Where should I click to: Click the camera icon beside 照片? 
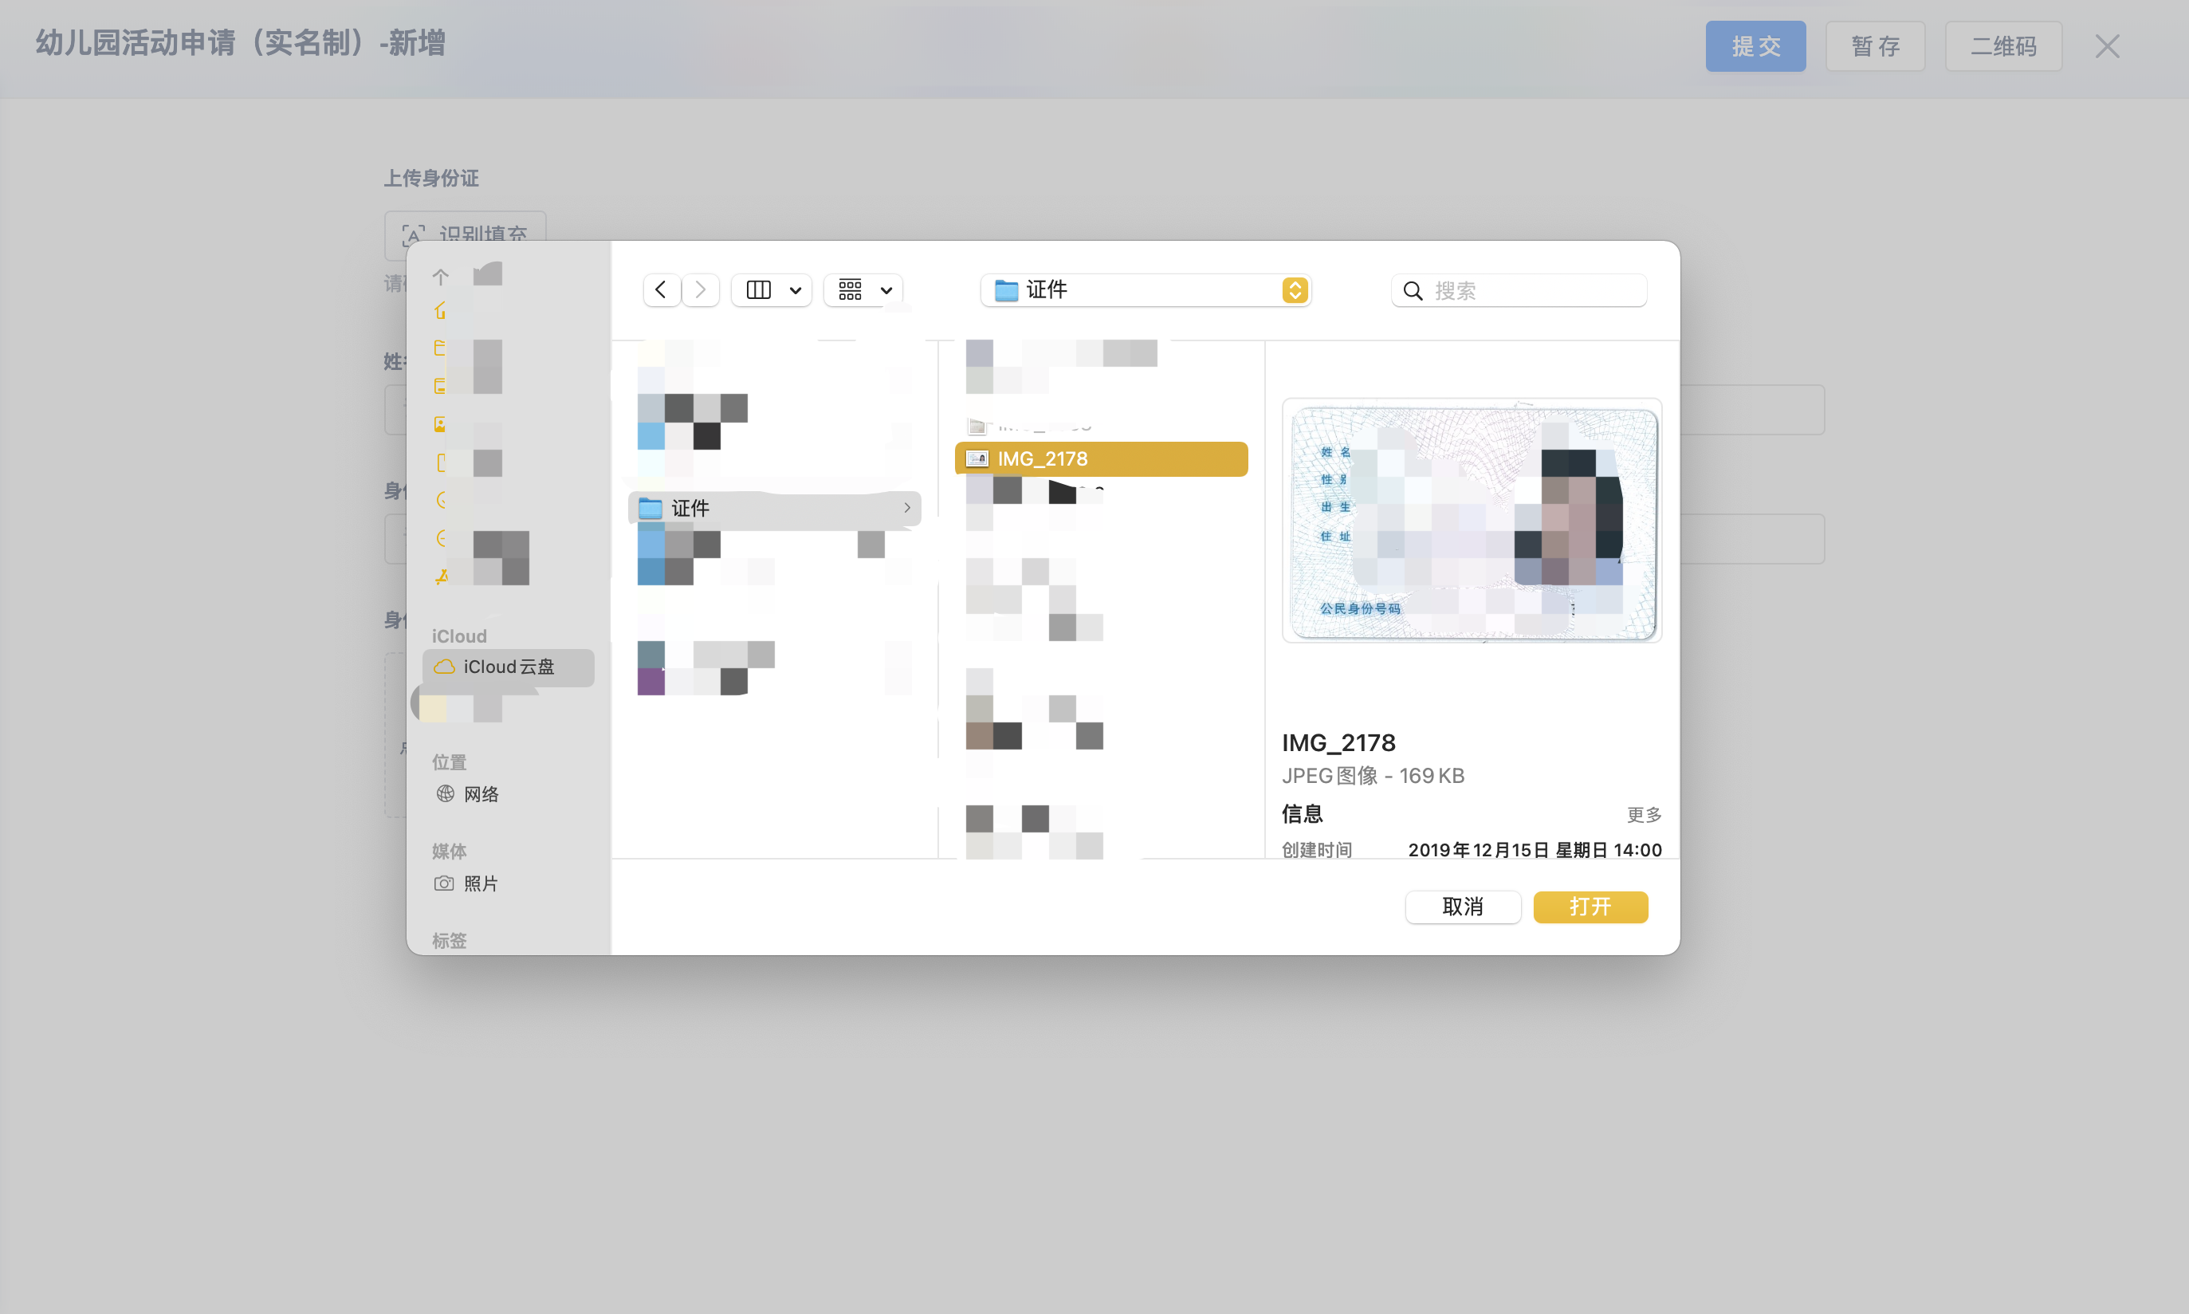click(444, 883)
